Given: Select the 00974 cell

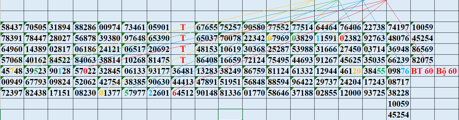Looking at the screenshot, I should point(110,28).
